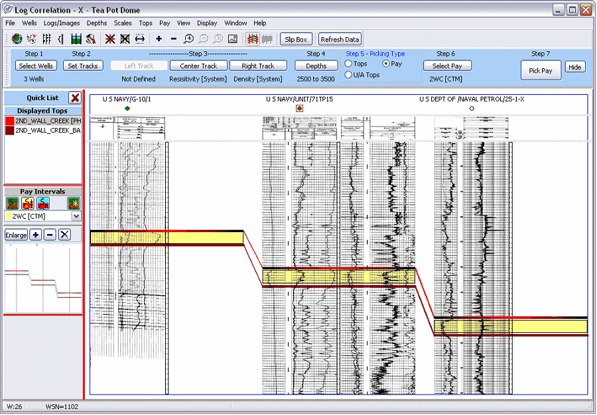Choose the U/A Tops radio button

point(349,75)
